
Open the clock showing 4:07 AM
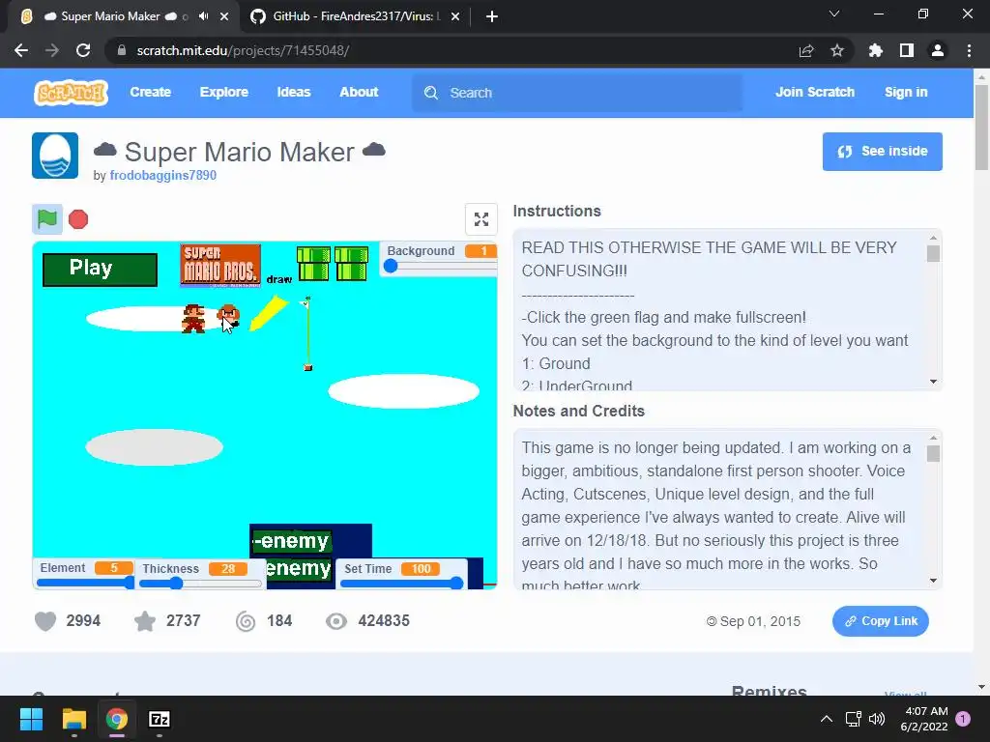click(925, 719)
